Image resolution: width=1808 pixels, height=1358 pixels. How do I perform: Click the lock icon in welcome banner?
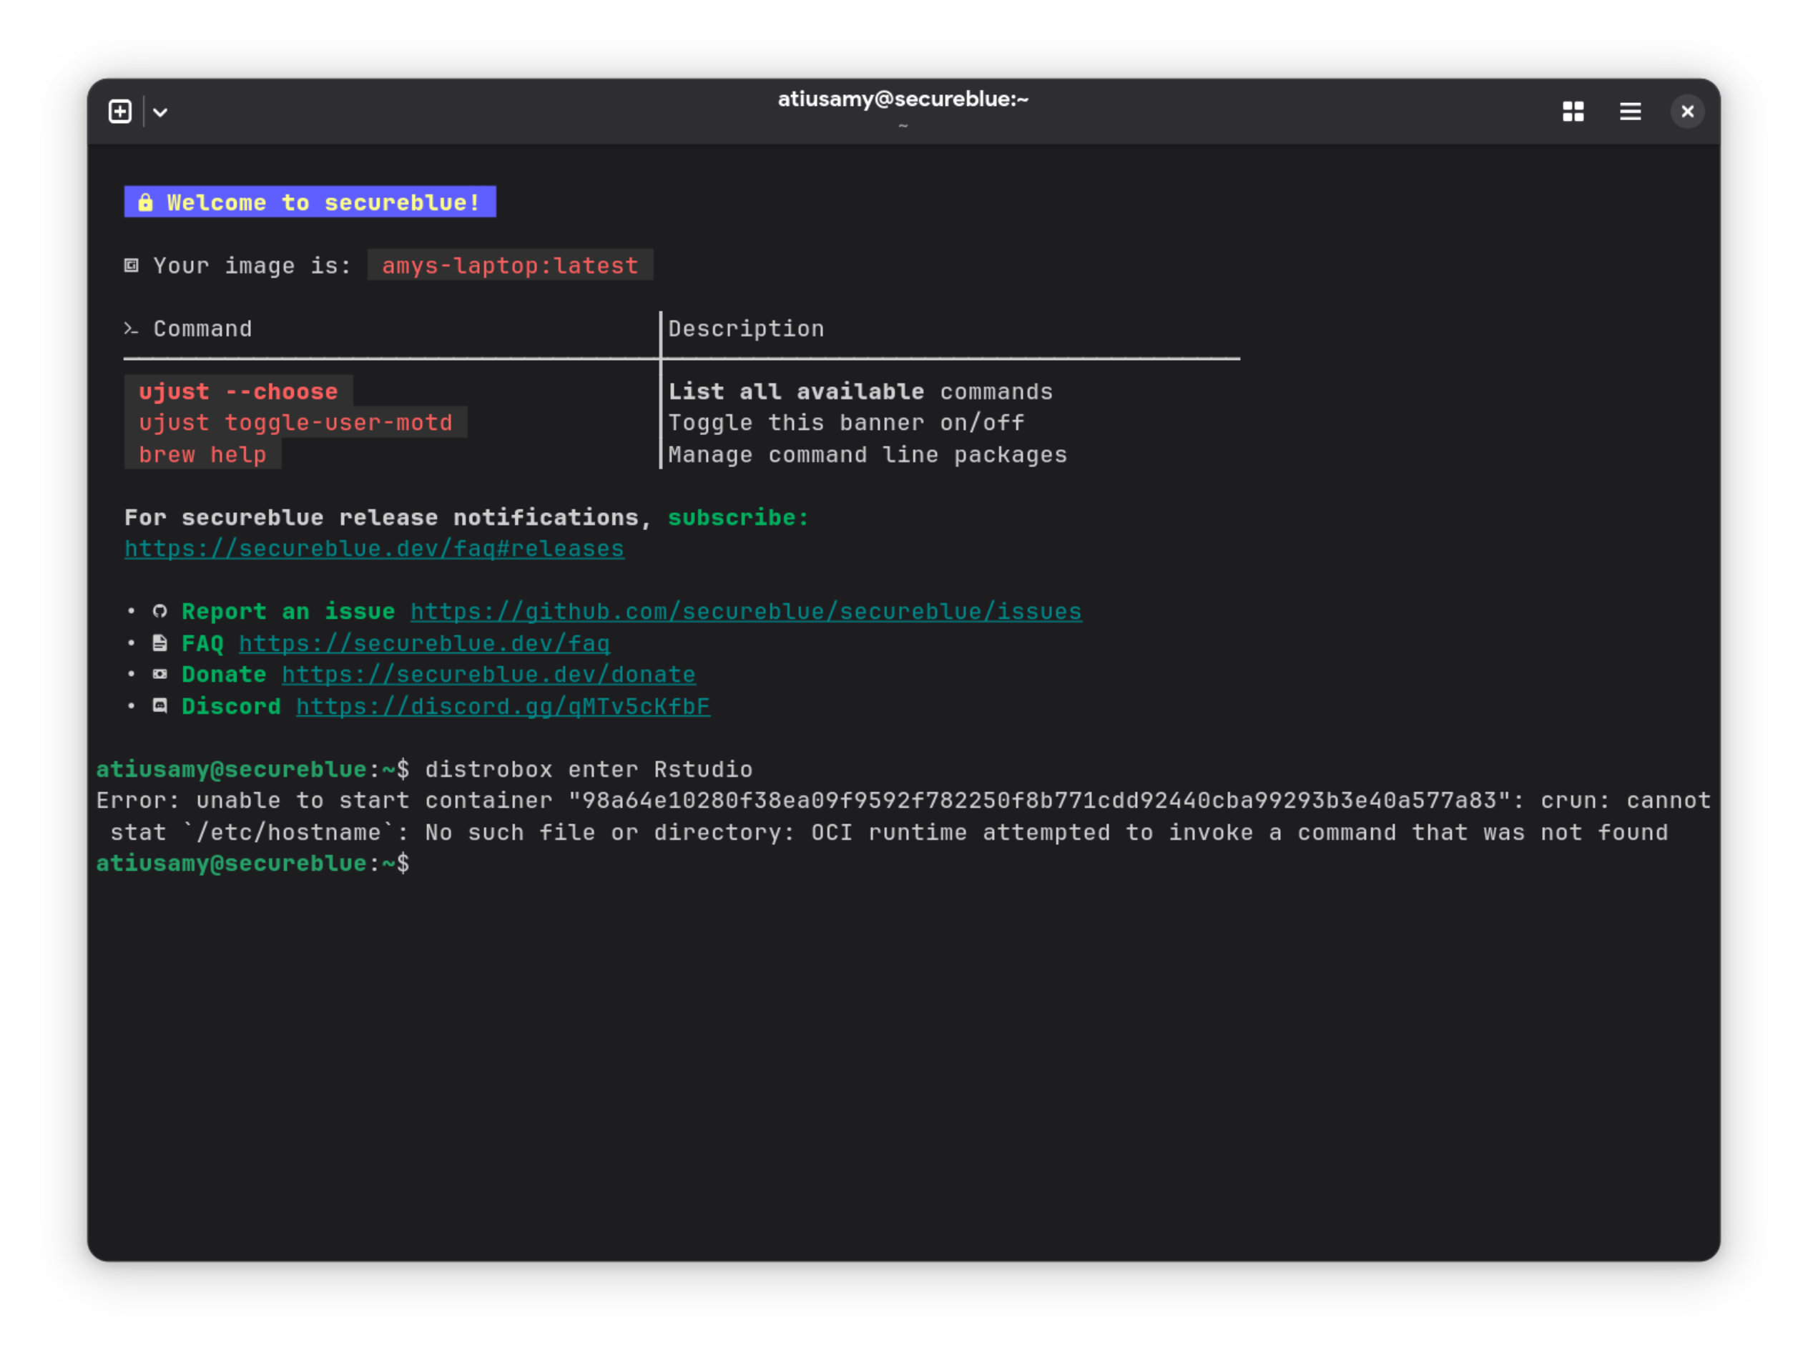(x=145, y=202)
